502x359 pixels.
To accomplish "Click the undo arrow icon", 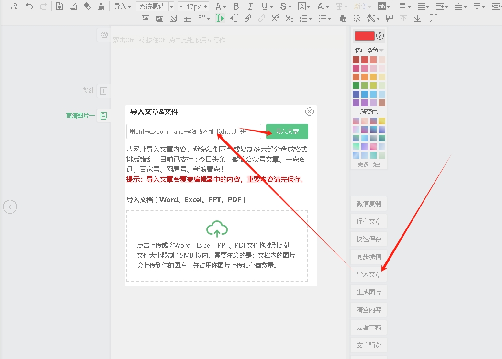I will pos(29,6).
